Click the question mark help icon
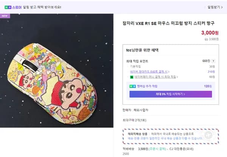This screenshot has width=227, height=157. click(x=213, y=61)
